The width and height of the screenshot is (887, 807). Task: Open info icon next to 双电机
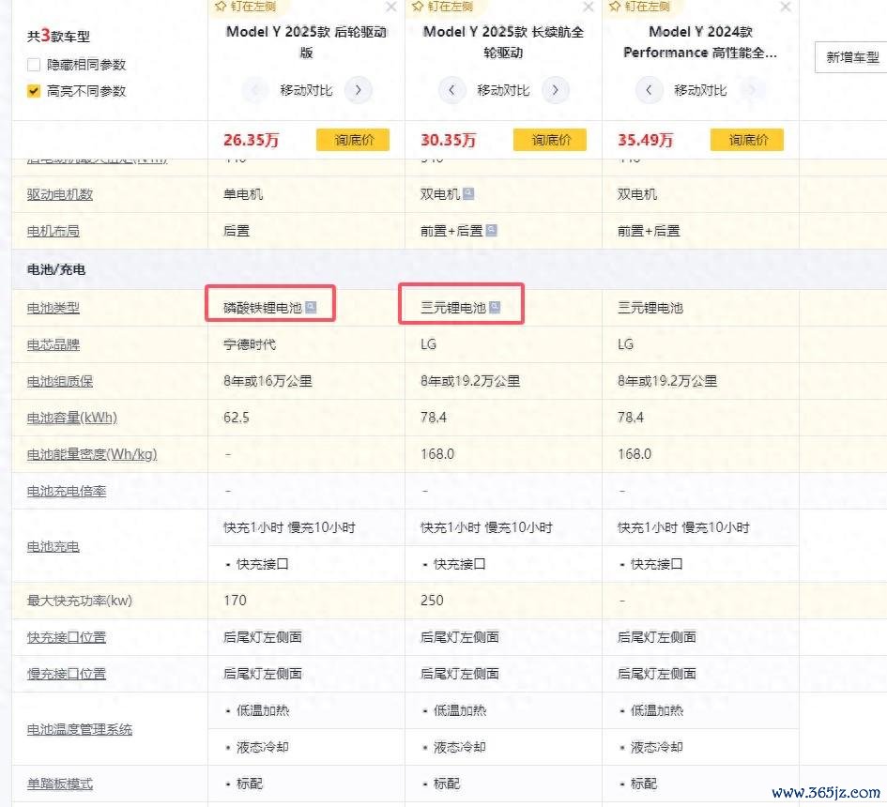coord(468,194)
